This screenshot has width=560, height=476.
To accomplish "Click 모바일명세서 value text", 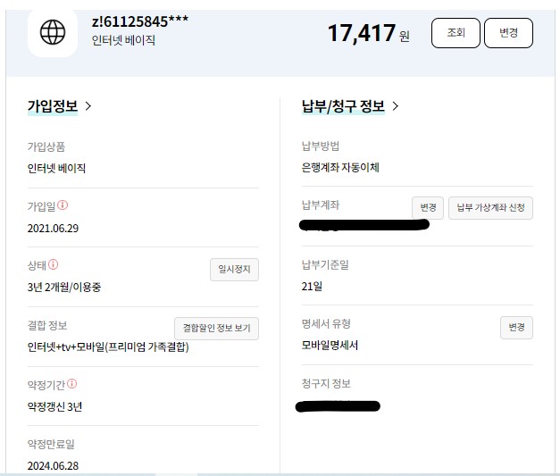I will (330, 345).
